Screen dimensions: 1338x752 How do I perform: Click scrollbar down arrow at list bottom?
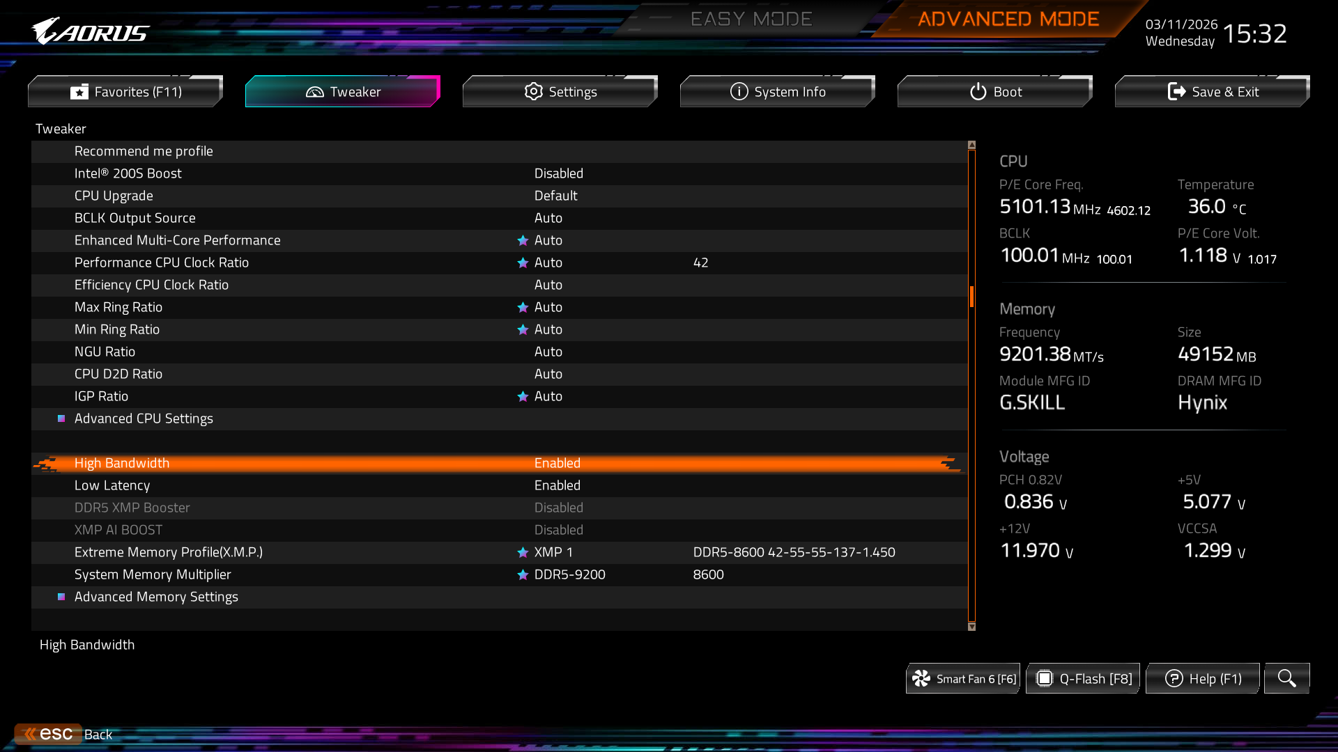(971, 627)
